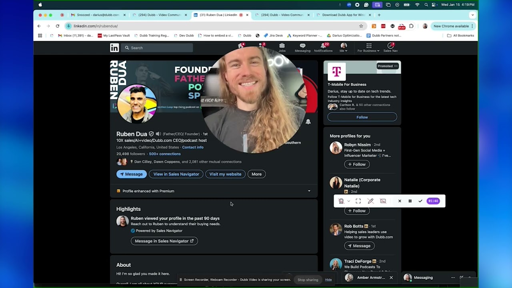Play Ruben Dua's name pronunciation
Viewport: 512px width, 288px height.
pos(158,134)
